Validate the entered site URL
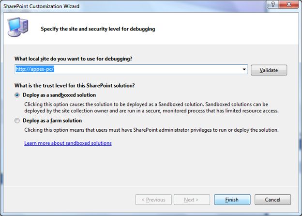Image resolution: width=302 pixels, height=216 pixels. [x=269, y=70]
